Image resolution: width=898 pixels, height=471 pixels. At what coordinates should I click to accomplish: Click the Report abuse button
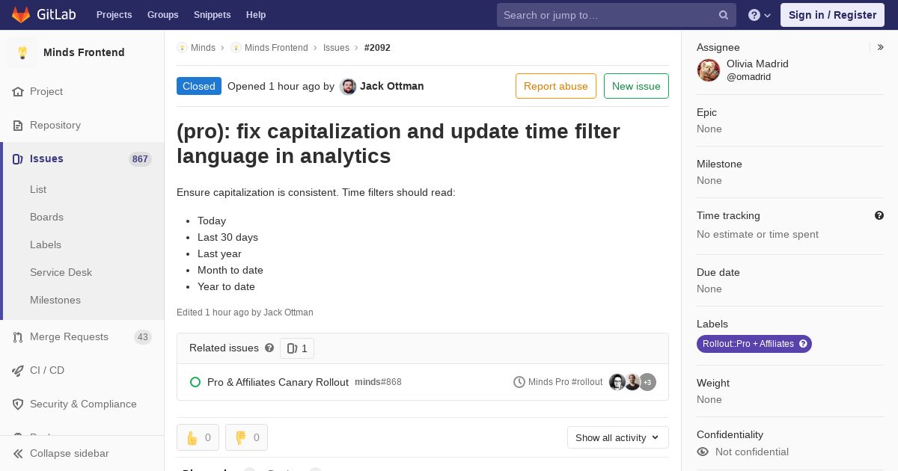pos(556,86)
